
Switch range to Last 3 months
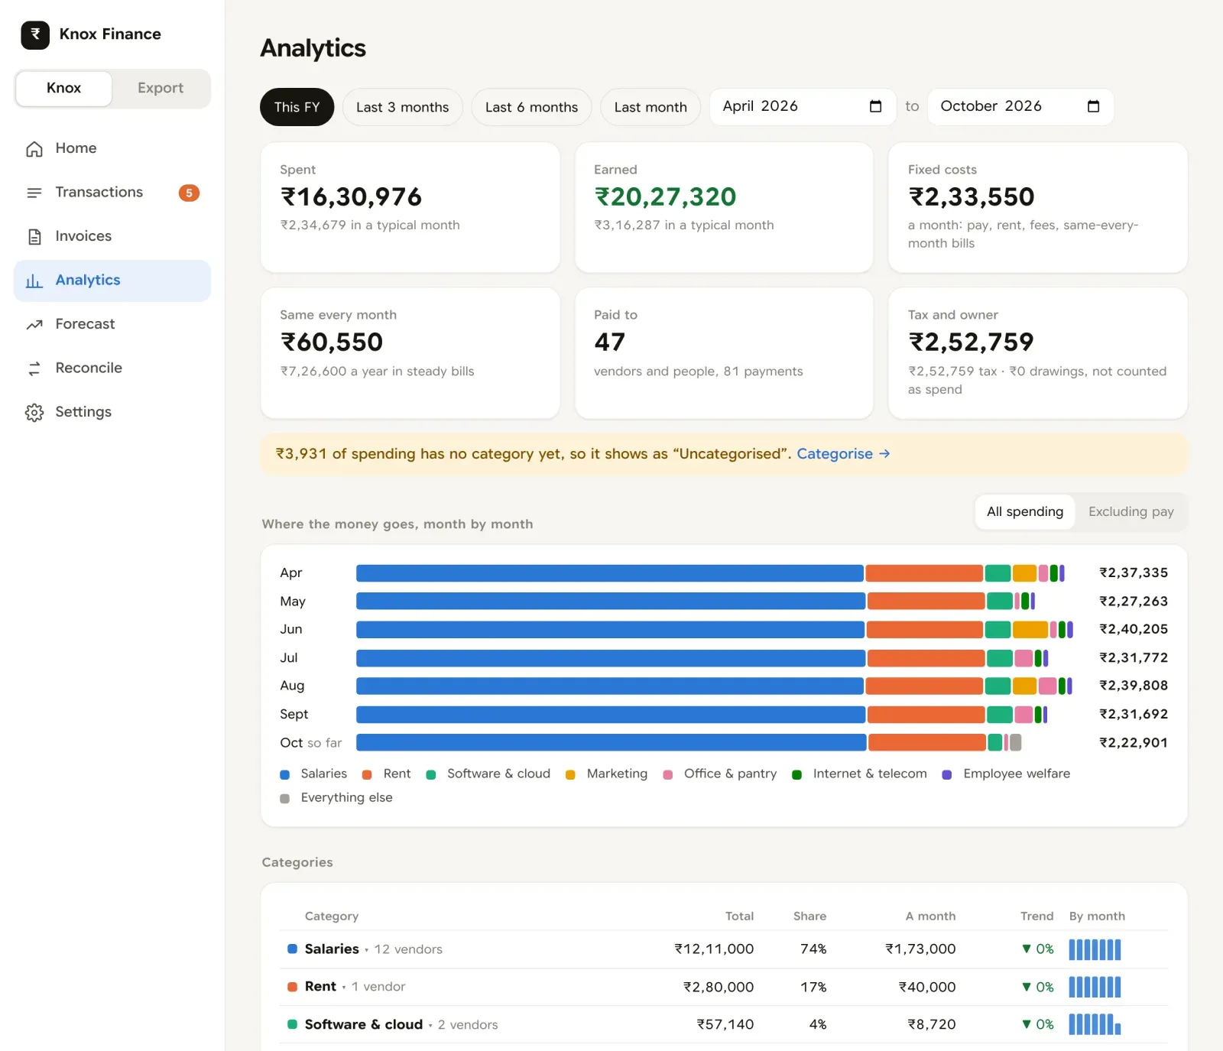[x=403, y=107]
